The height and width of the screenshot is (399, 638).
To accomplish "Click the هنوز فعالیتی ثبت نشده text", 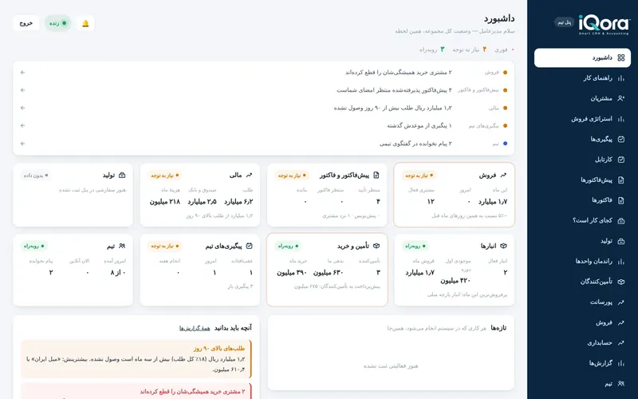I will pyautogui.click(x=391, y=366).
